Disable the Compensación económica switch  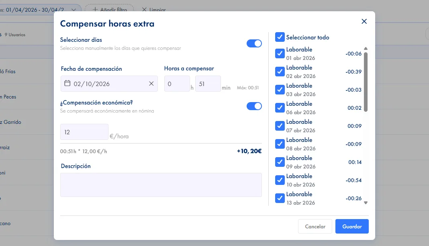(254, 106)
